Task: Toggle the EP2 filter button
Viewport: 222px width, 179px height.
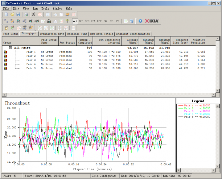Action: 99,21
